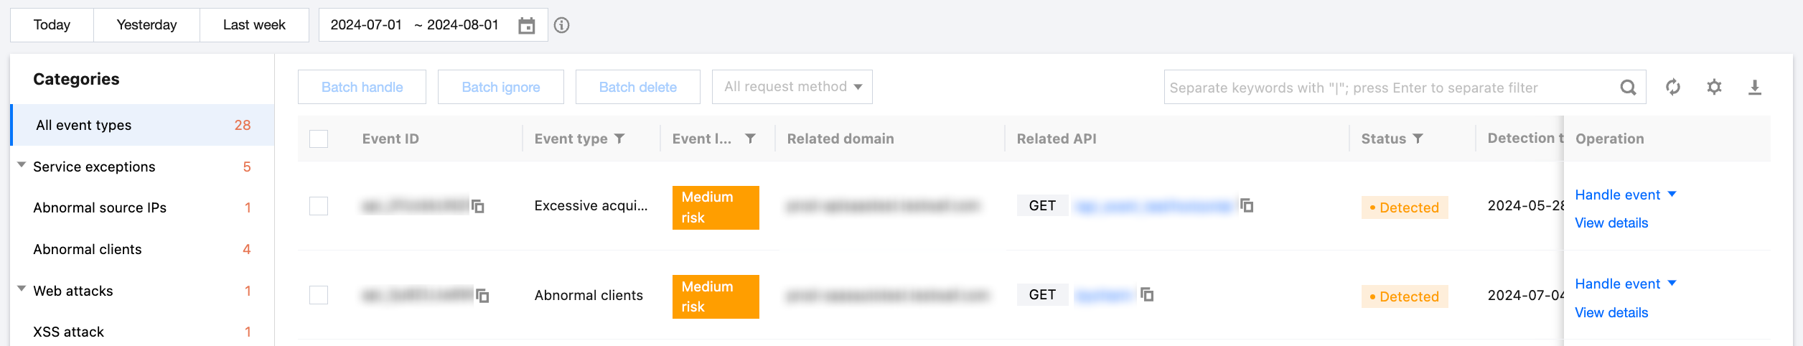
Task: Click the search magnifier icon
Action: coord(1628,88)
